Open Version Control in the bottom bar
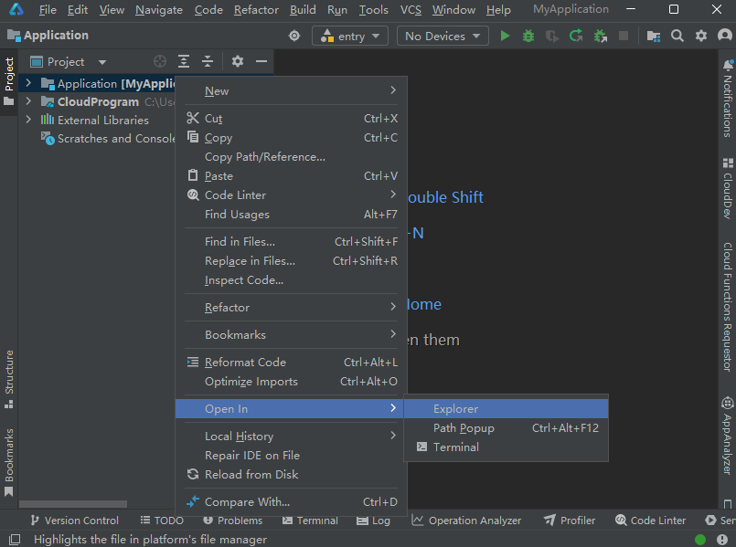Viewport: 736px width, 547px height. coord(74,521)
